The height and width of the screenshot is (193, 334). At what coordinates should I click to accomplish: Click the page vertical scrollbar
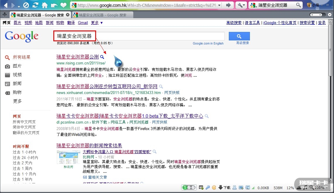(x=330, y=101)
